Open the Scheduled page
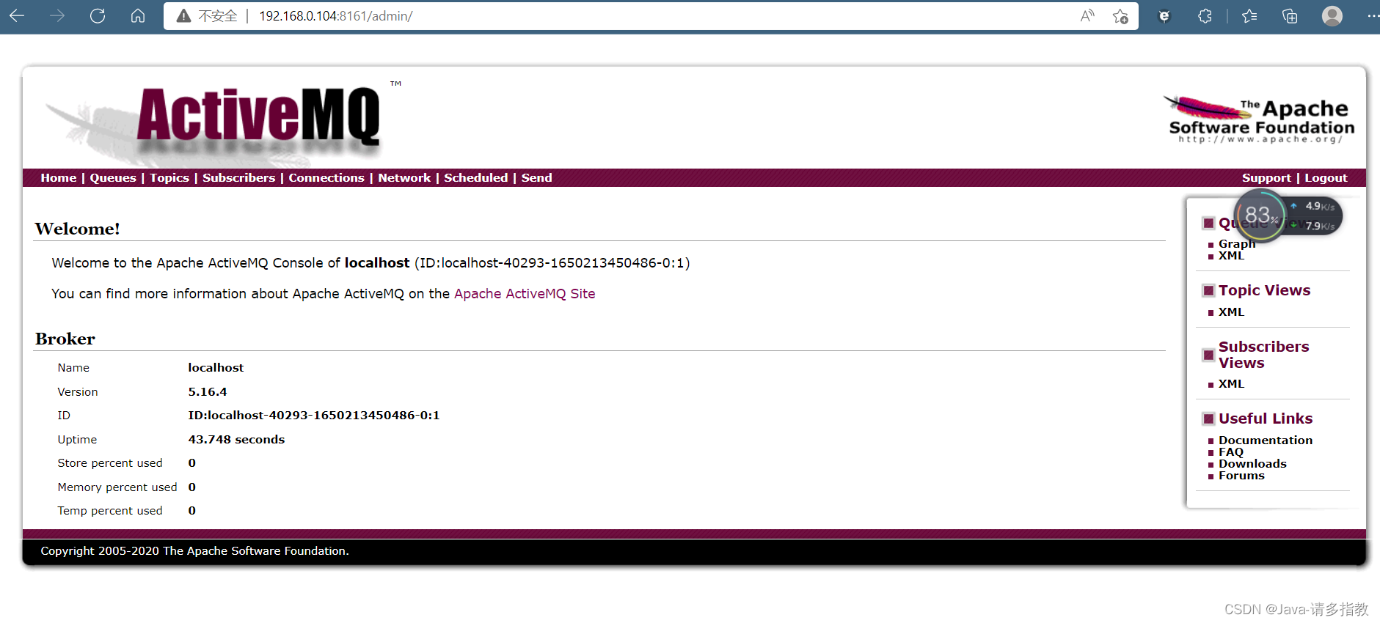This screenshot has width=1380, height=623. click(476, 178)
